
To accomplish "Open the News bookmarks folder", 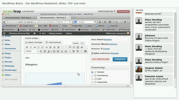I will [89, 26].
